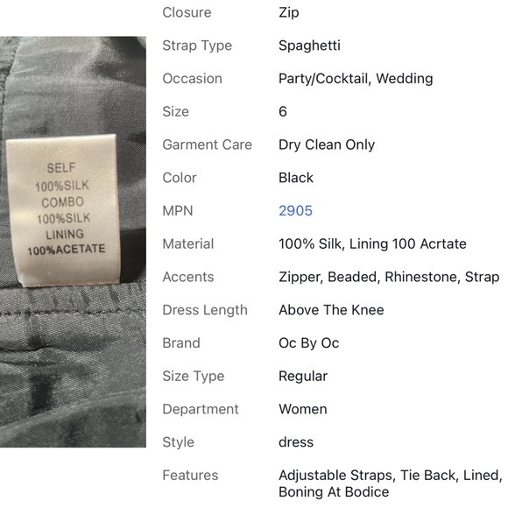Click the Boning At Bodice feature text
Screen dimensions: 508x508
pyautogui.click(x=334, y=492)
